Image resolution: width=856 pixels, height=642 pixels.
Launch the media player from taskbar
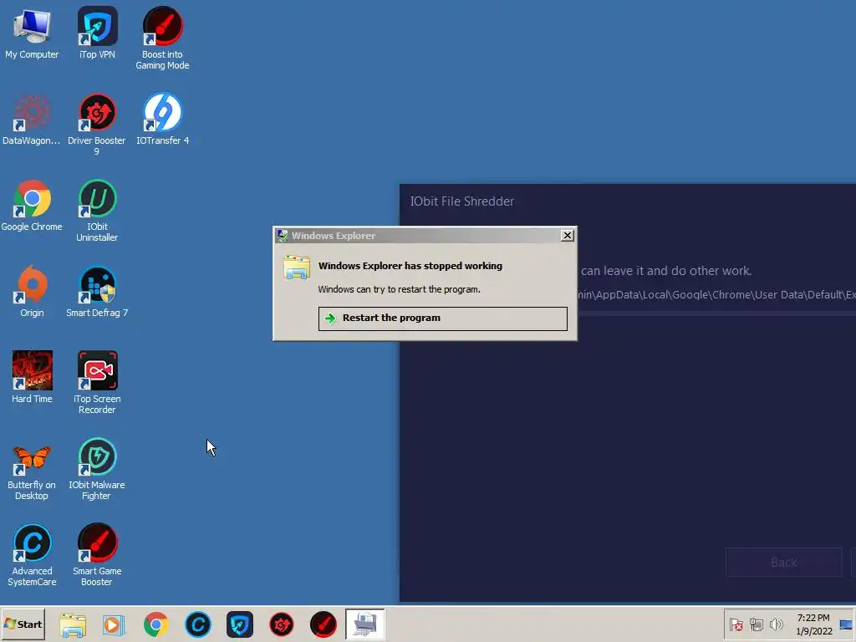tap(114, 624)
